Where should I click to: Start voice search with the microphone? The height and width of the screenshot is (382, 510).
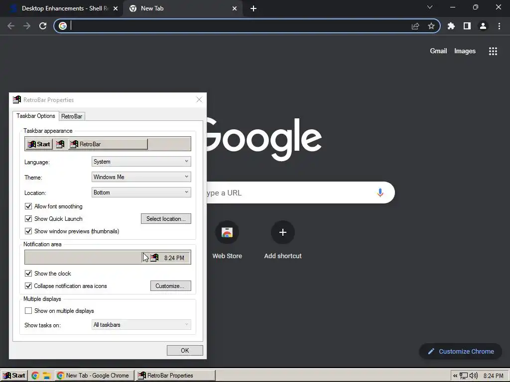pos(380,192)
